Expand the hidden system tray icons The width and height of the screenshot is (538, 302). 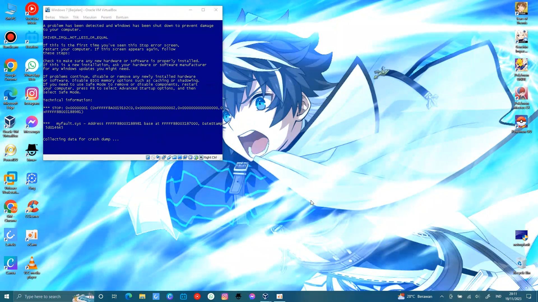click(442, 296)
